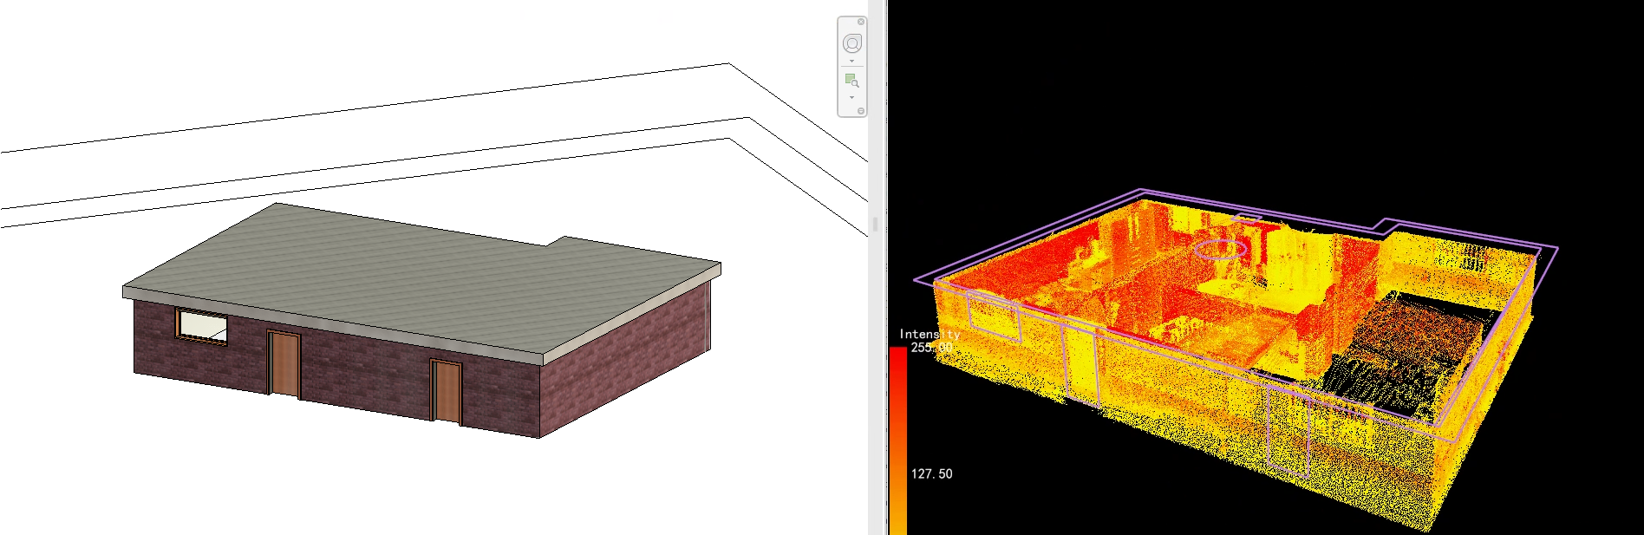1644x535 pixels.
Task: Click the Intensity legend title
Action: [929, 334]
